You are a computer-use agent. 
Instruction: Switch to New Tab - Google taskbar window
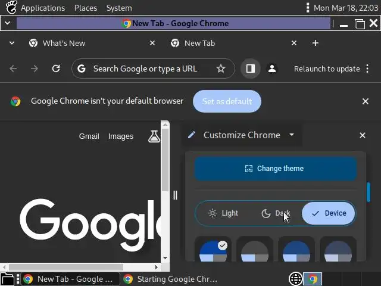click(70, 279)
